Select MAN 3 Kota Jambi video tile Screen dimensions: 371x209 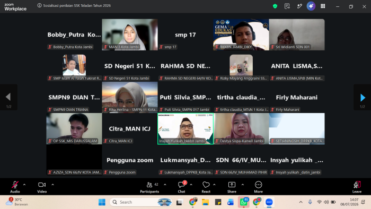tap(130, 34)
